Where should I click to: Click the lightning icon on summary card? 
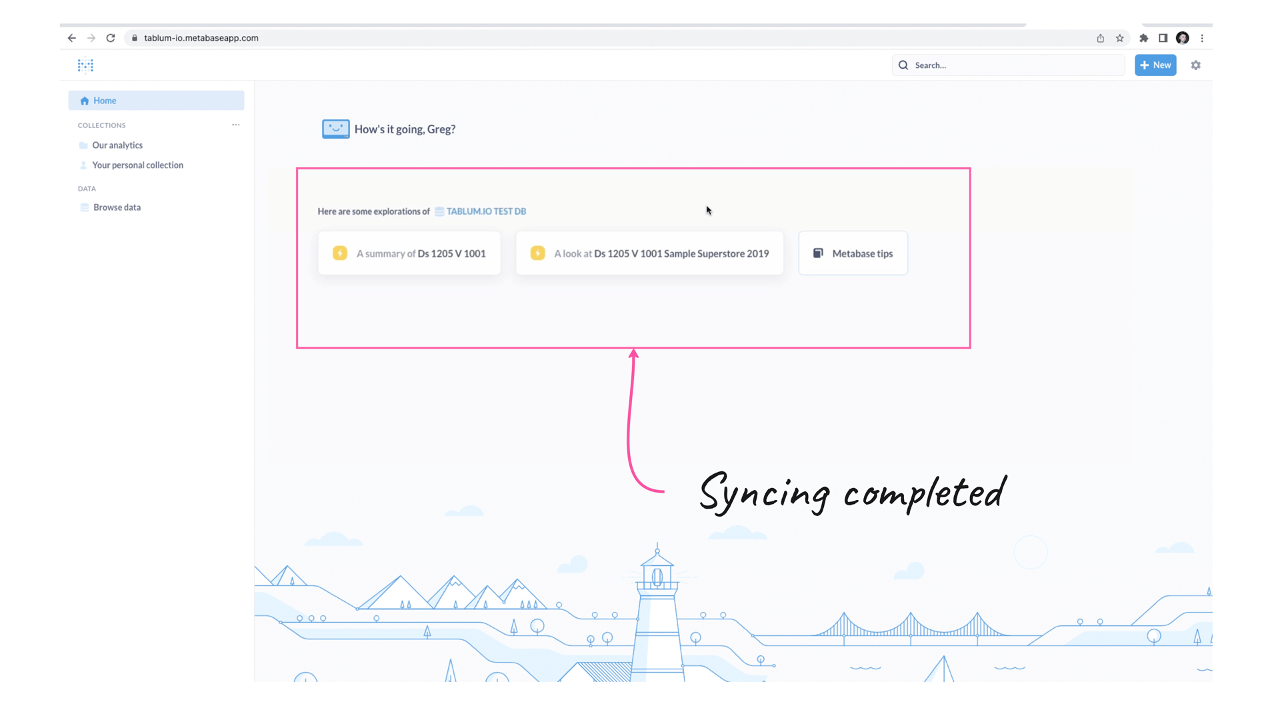[x=340, y=253]
